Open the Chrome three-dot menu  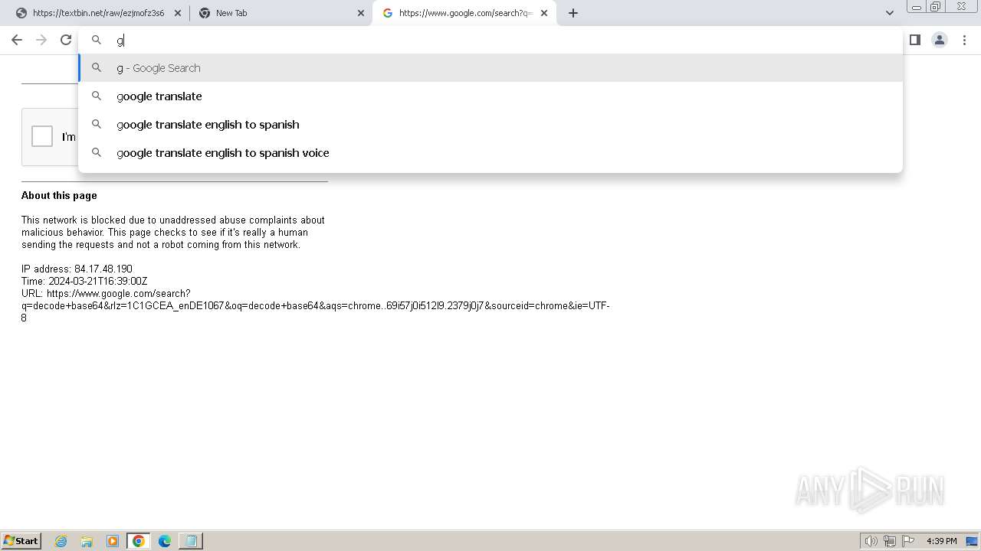click(964, 40)
